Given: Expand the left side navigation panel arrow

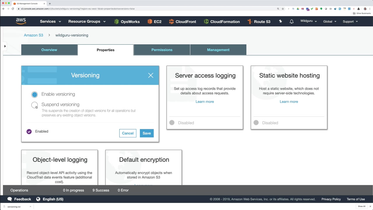Looking at the screenshot, I should pos(5,46).
